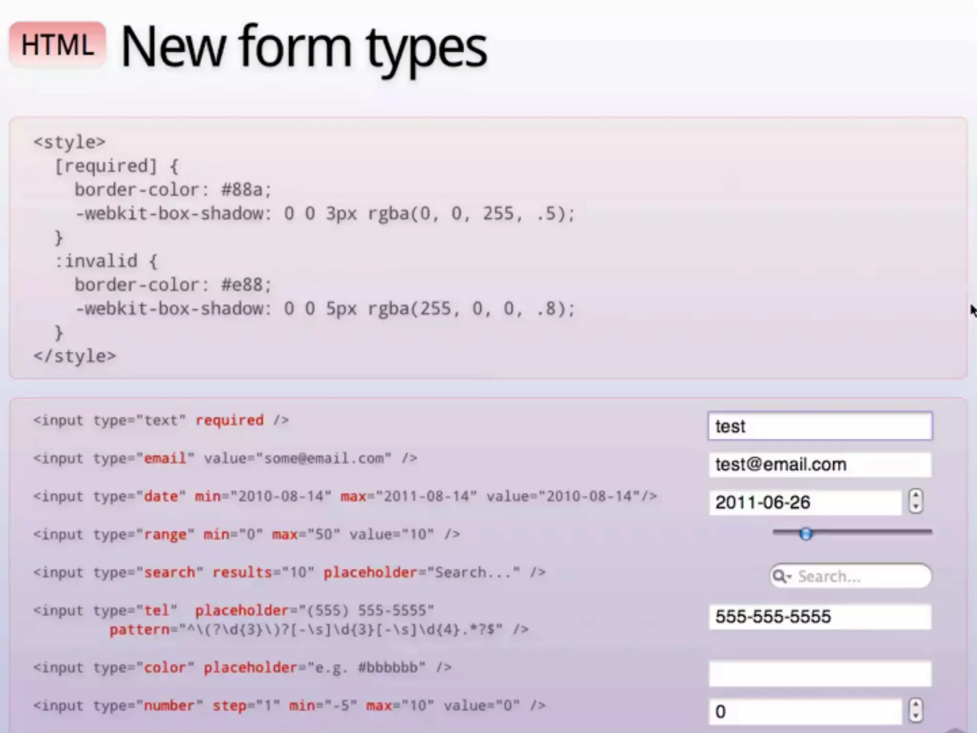977x733 pixels.
Task: Click the email field showing test@email.com
Action: tap(820, 464)
